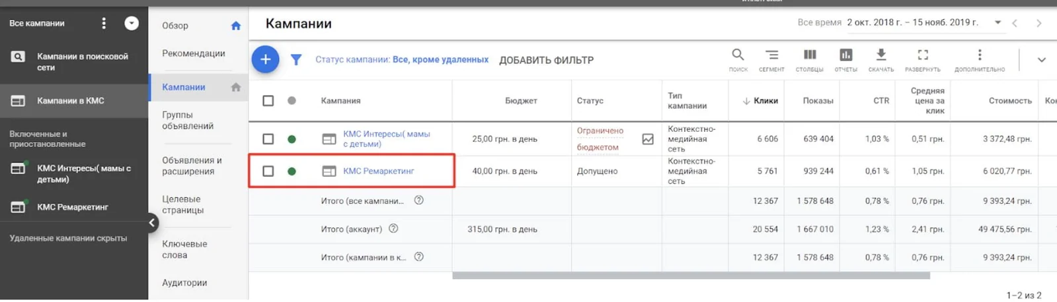This screenshot has height=302, width=1057.
Task: Click the date range 2 окт. 2018 г. – 15 нояб. 2019 г.
Action: point(912,22)
